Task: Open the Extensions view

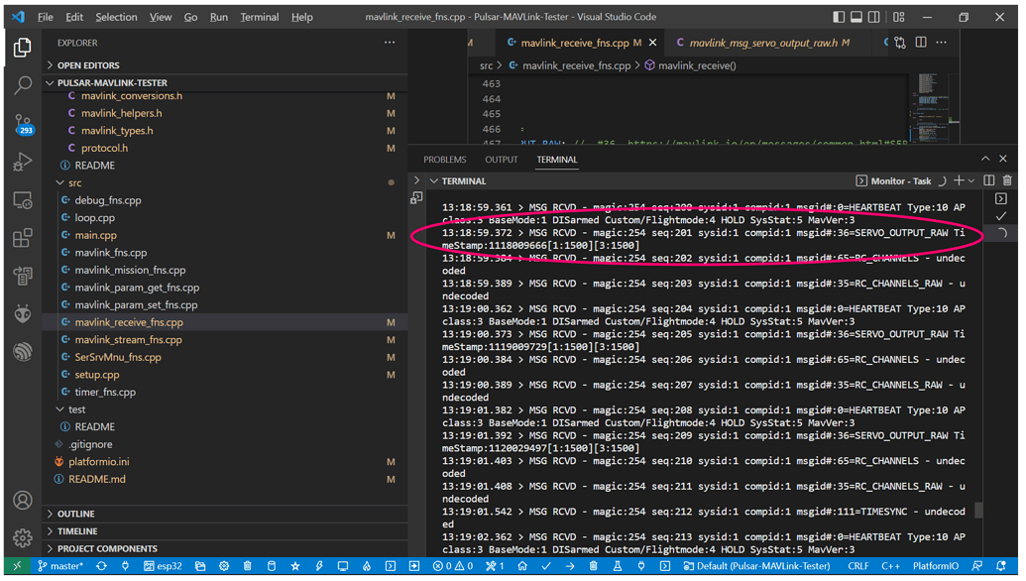Action: [23, 238]
